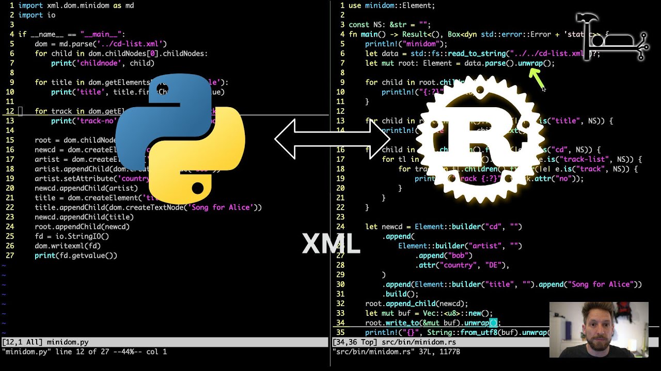Click the Rust '.append("Song for Alice")' line

(x=512, y=284)
